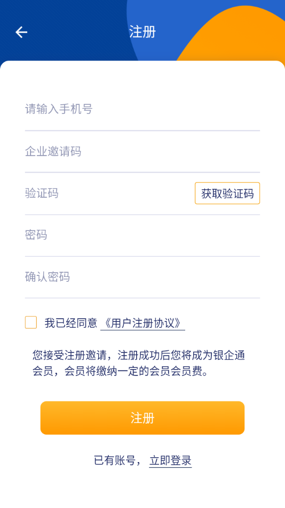Click the 获取验证码 button
The image size is (285, 508).
[x=227, y=194]
